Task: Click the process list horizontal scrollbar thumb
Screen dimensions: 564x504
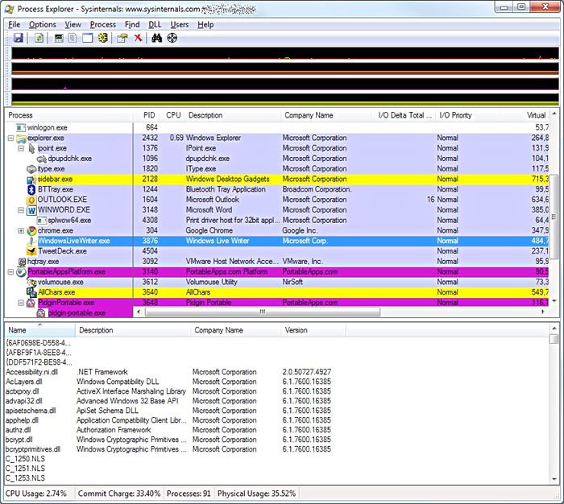Action: [x=263, y=312]
